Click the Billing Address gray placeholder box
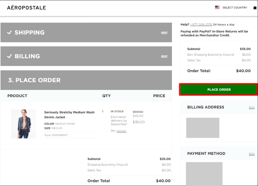This screenshot has height=186, width=258. [203, 128]
